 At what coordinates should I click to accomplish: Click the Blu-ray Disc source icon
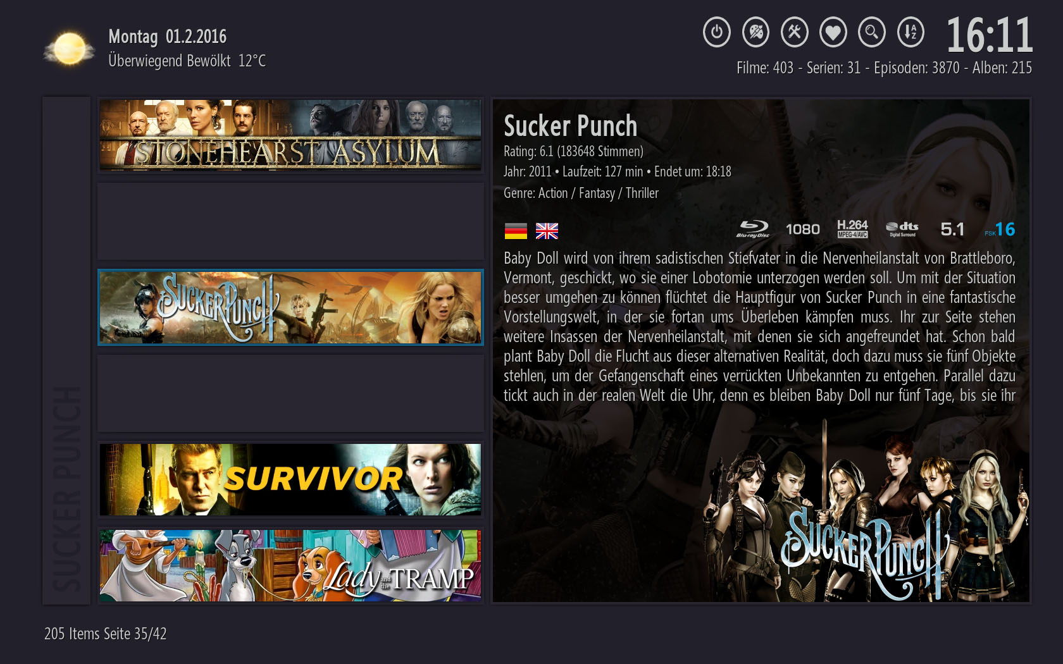[753, 229]
